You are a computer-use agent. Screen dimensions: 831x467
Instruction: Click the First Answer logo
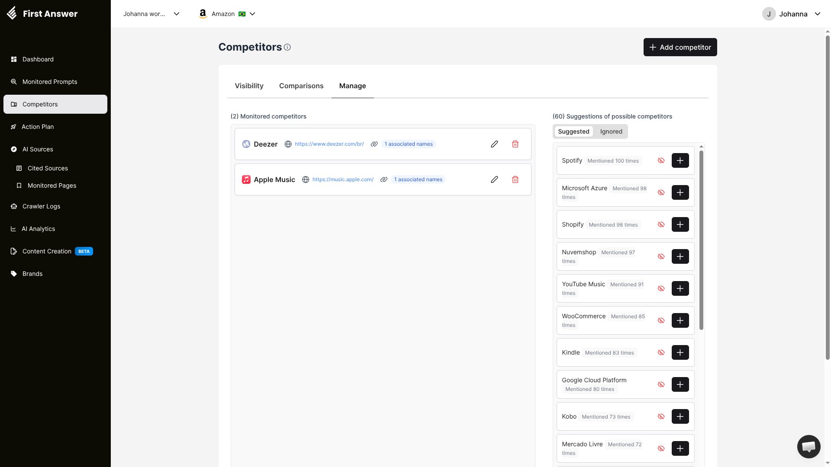[42, 13]
